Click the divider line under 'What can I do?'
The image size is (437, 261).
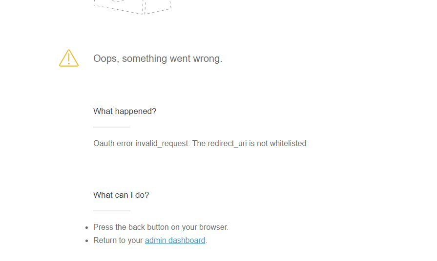[112, 211]
